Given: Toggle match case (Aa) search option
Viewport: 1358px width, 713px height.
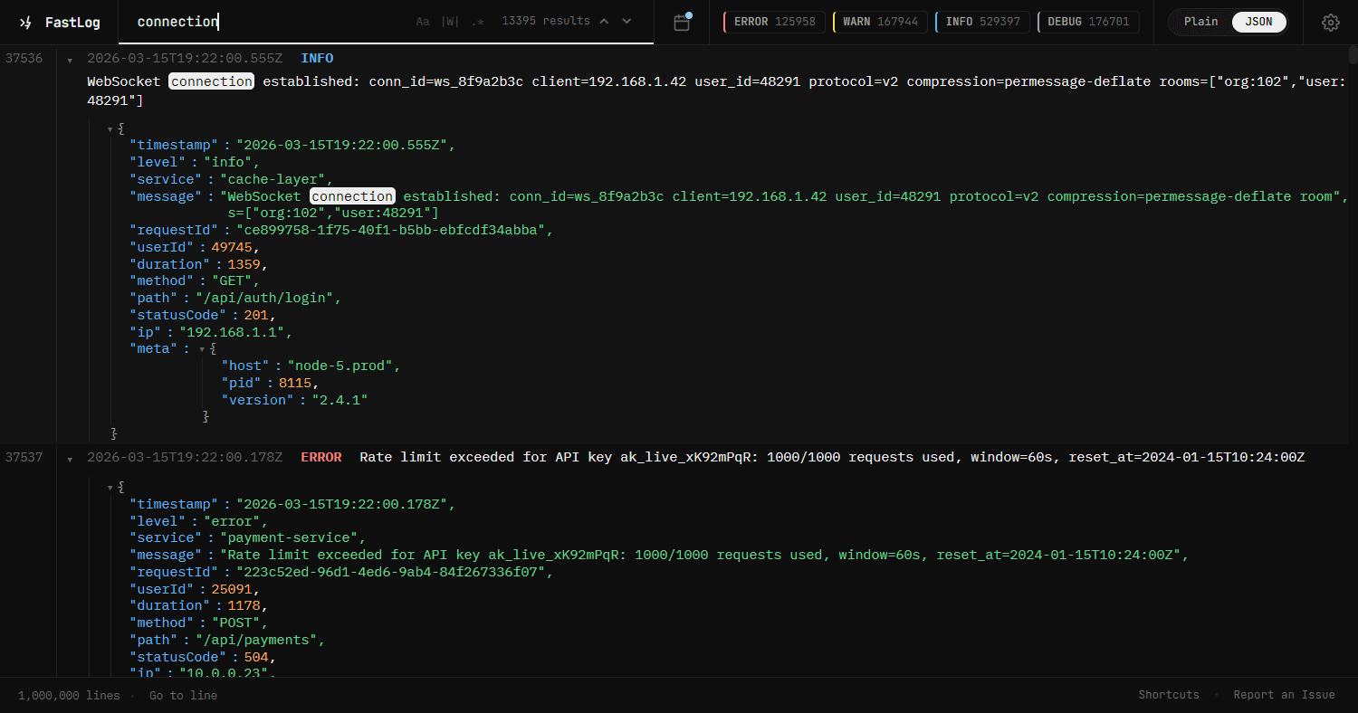Looking at the screenshot, I should pyautogui.click(x=423, y=22).
